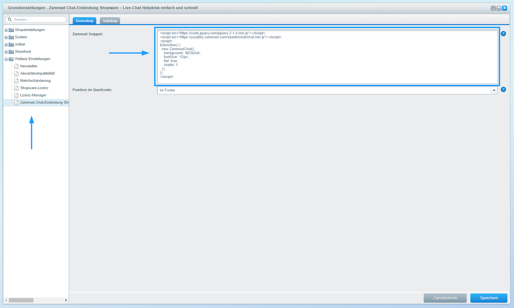514x308 pixels.
Task: Maximize the Grundeinstellungen window
Action: point(499,8)
